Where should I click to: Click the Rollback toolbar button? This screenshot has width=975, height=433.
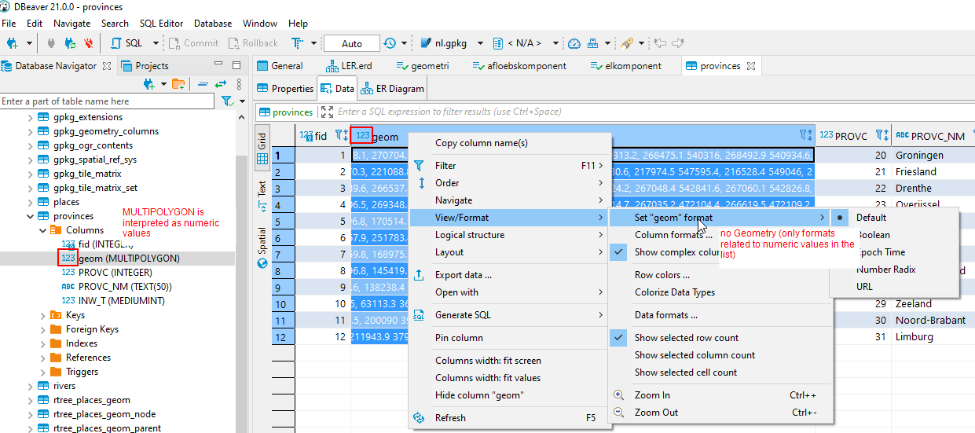click(253, 43)
